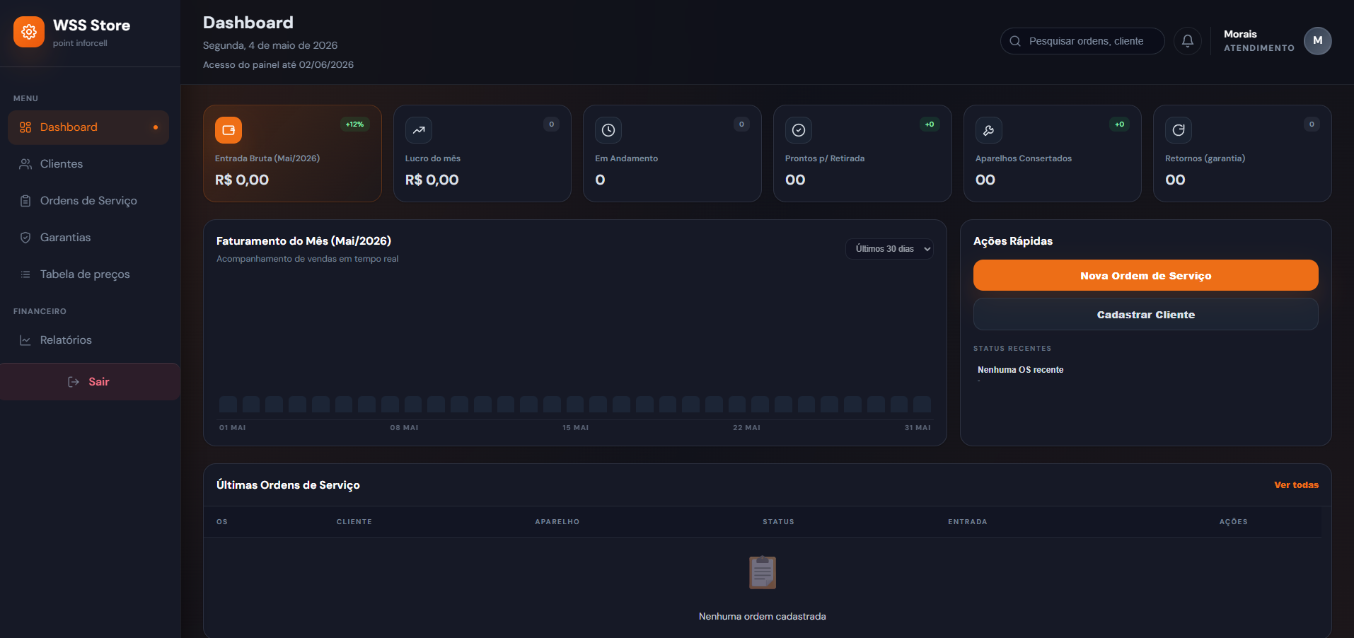This screenshot has height=638, width=1354.
Task: Click the WSS Store gear logo
Action: [29, 32]
